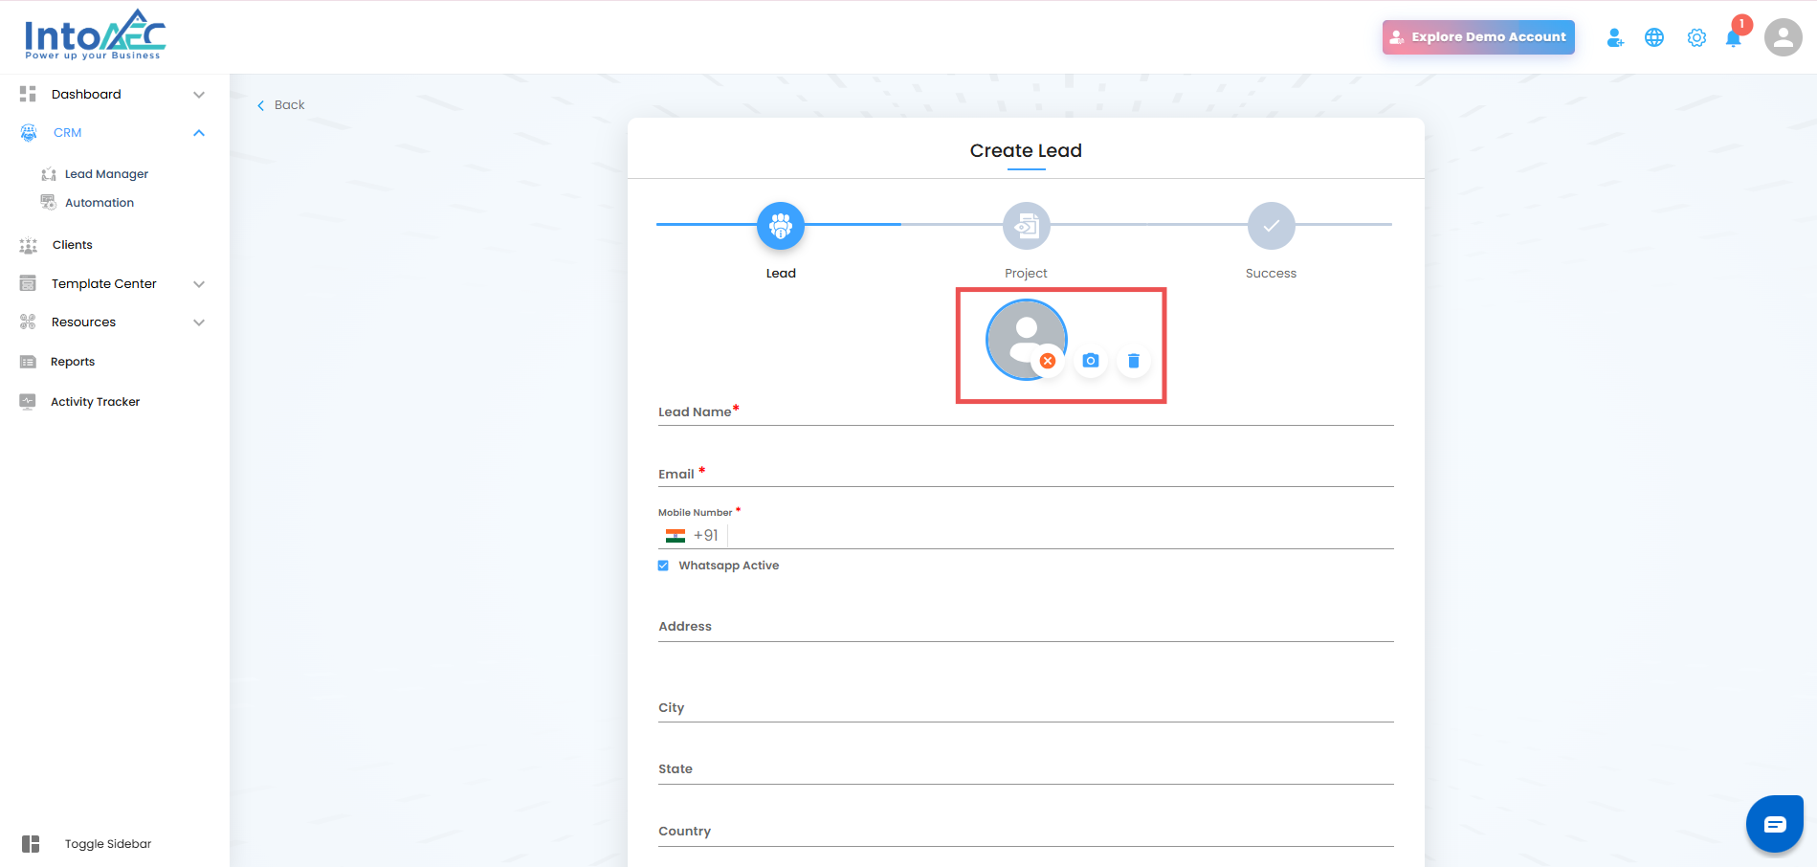Image resolution: width=1817 pixels, height=867 pixels.
Task: Expand the Template Center chevron
Action: click(199, 284)
